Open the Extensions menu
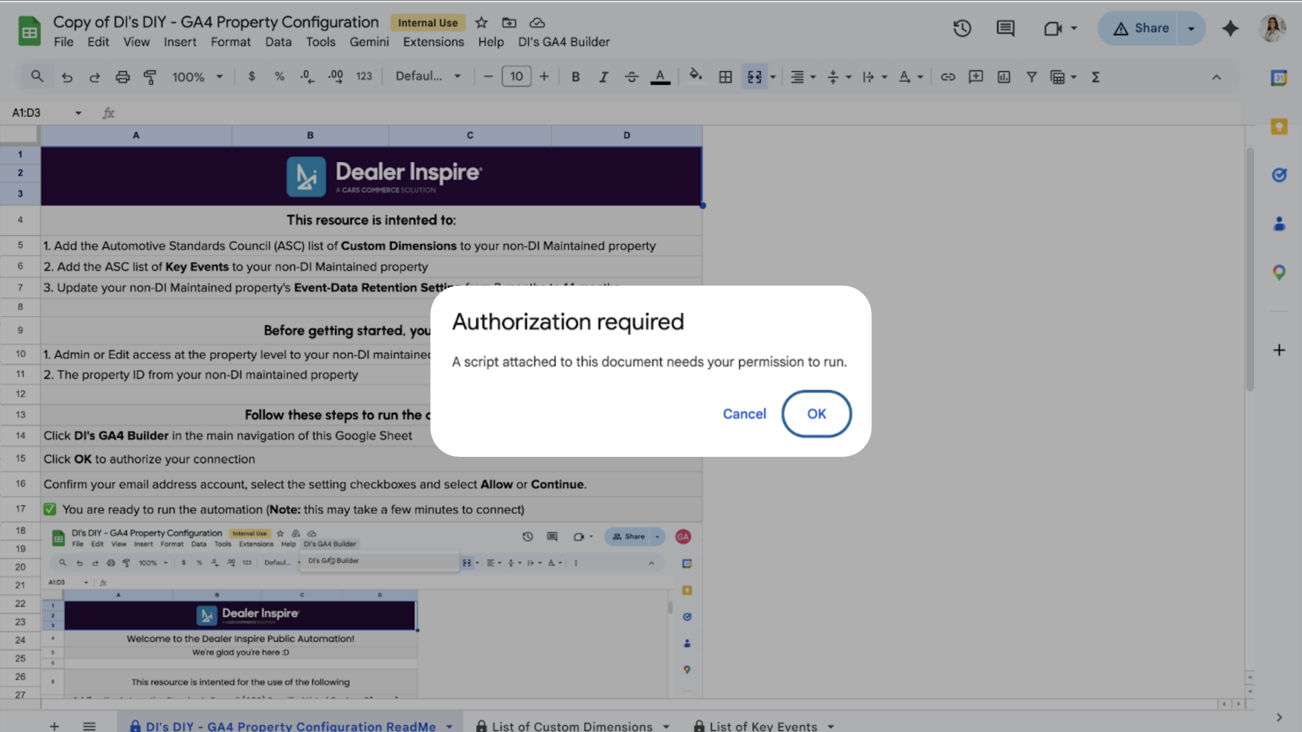This screenshot has height=732, width=1302. coord(433,42)
